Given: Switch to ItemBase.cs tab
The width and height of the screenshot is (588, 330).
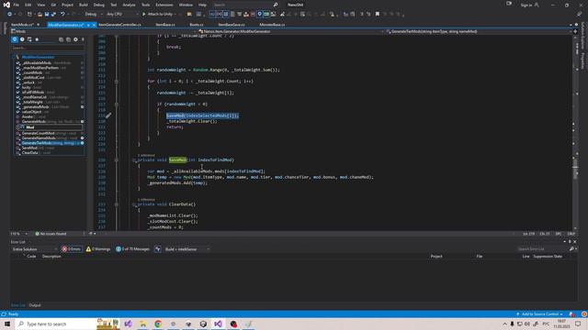Looking at the screenshot, I should coord(165,25).
